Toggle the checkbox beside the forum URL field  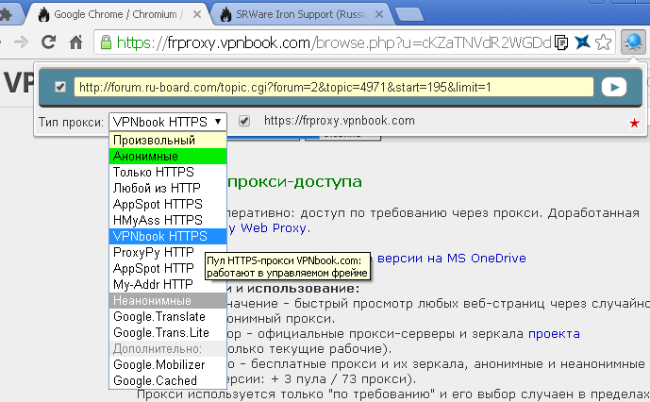(60, 87)
